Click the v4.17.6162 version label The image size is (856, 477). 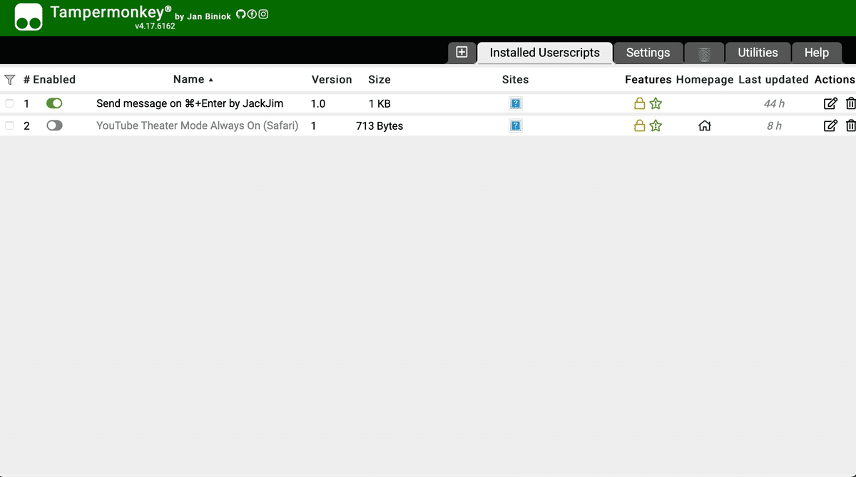[155, 26]
